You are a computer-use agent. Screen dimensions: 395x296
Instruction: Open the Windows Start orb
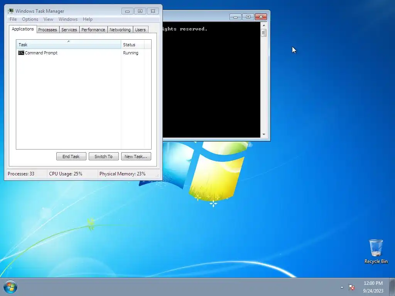[x=10, y=287]
